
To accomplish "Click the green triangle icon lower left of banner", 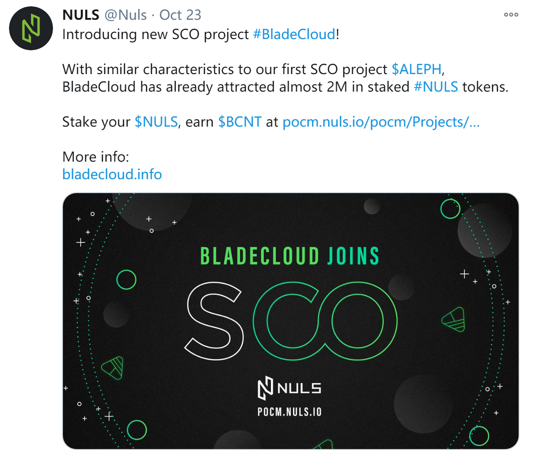I will click(112, 368).
